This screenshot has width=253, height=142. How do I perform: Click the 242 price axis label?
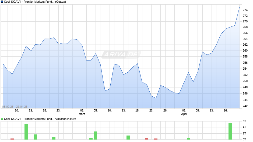245,106
